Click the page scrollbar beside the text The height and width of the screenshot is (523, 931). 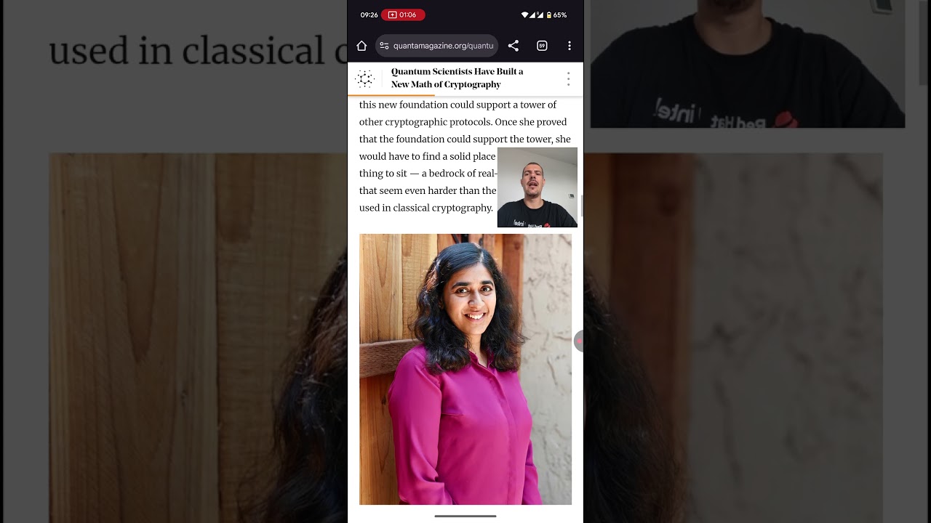[x=582, y=206]
